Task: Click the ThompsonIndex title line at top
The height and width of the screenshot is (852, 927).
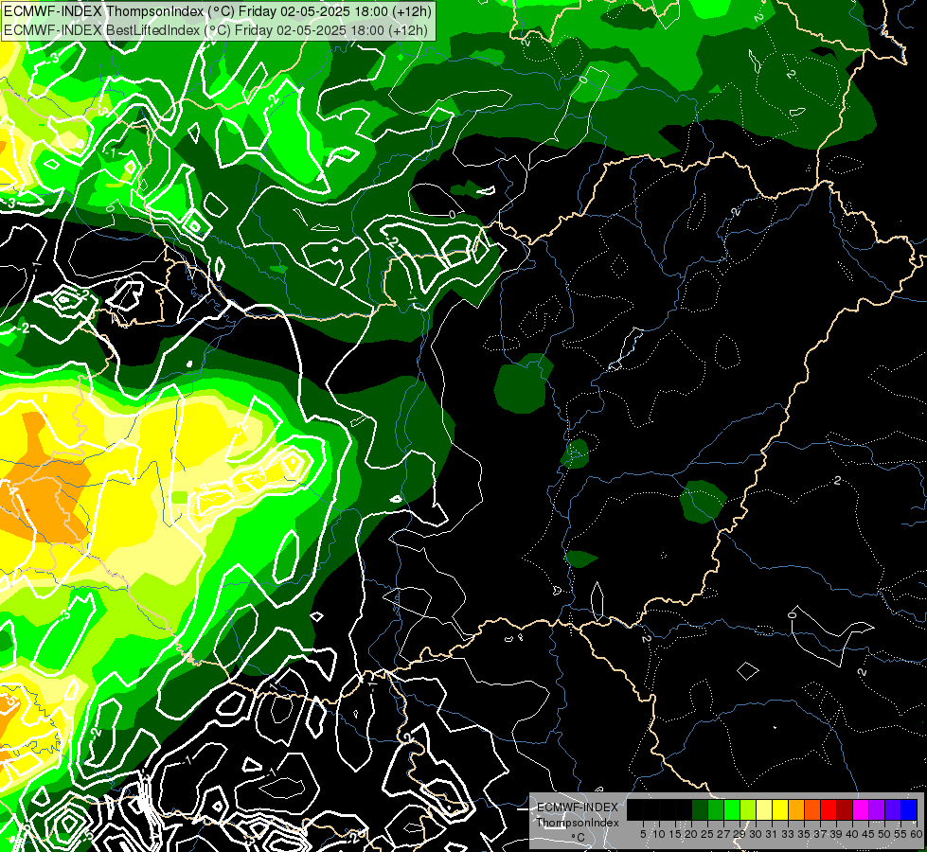Action: point(218,11)
